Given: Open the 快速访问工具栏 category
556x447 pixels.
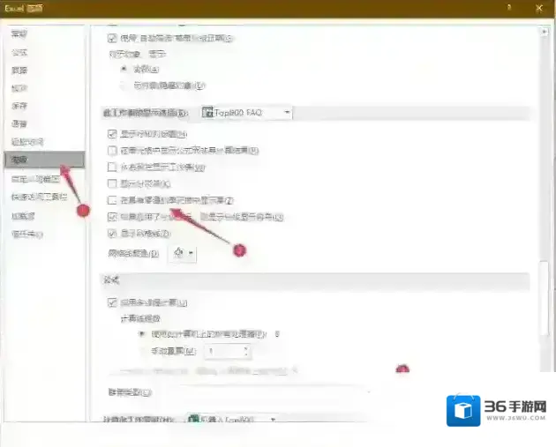Looking at the screenshot, I should (40, 197).
